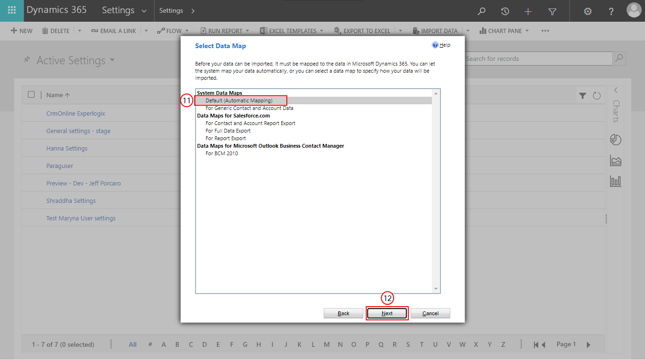Click the Next button in dialog
Viewport: 645px width, 360px height.
point(387,313)
